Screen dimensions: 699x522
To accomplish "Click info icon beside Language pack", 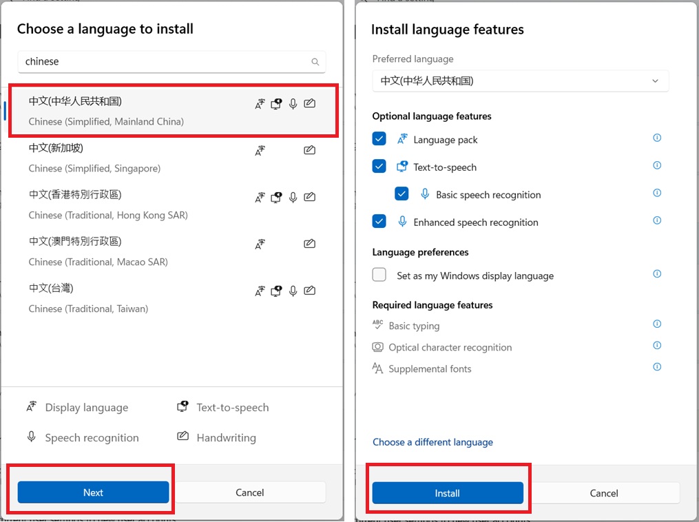I will (657, 138).
